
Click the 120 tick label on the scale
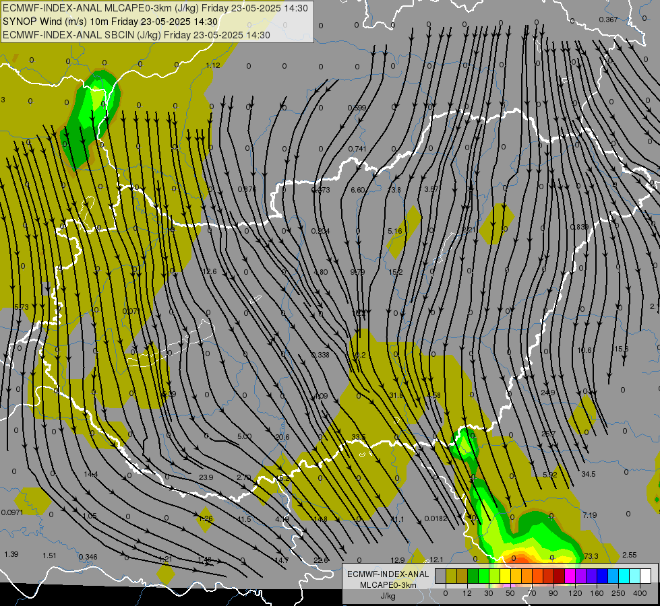(x=575, y=593)
